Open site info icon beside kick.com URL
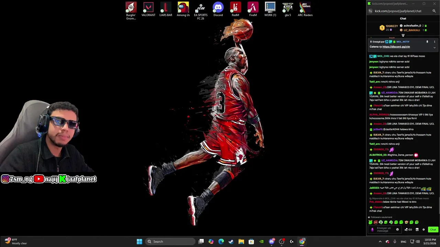 (370, 11)
